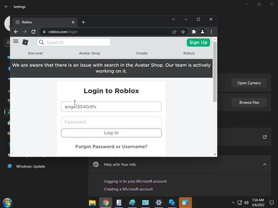This screenshot has height=208, width=278.
Task: Close the Roblox tab
Action: [x=73, y=22]
